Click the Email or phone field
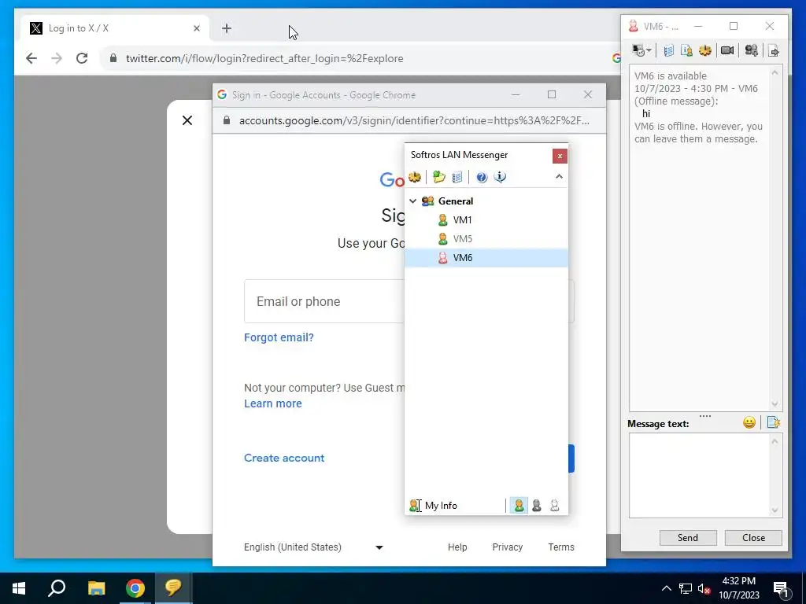Viewport: 806px width, 604px height. (409, 301)
